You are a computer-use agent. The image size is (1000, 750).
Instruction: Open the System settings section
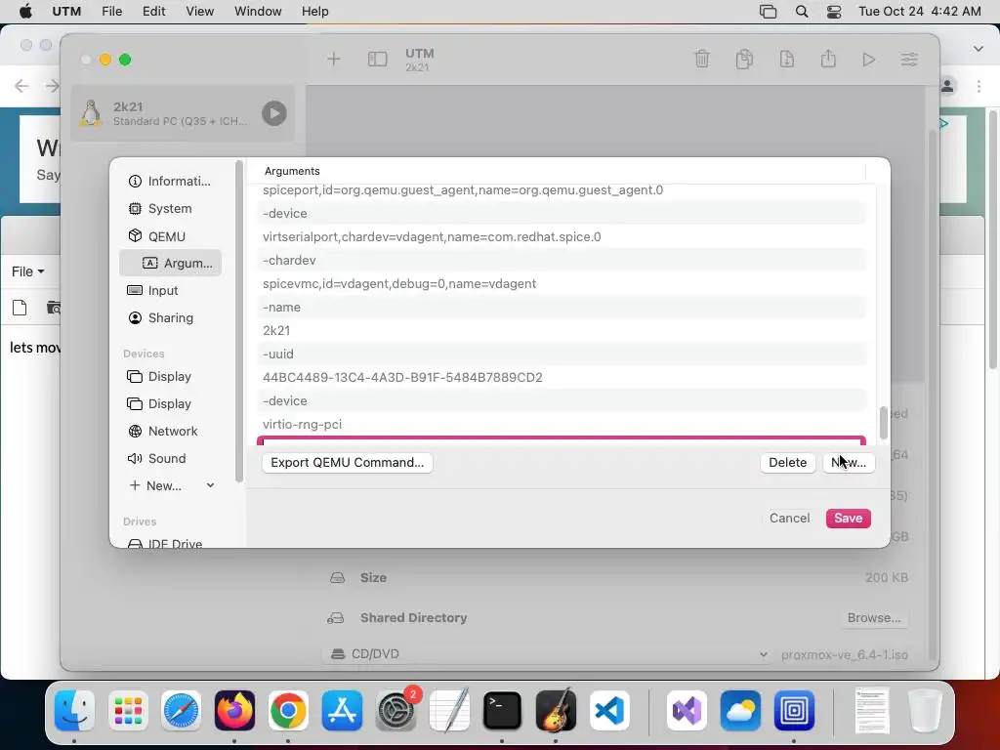[x=170, y=209]
